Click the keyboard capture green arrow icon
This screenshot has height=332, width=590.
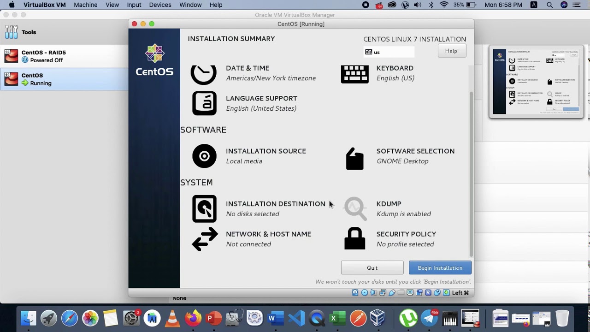[x=446, y=293]
